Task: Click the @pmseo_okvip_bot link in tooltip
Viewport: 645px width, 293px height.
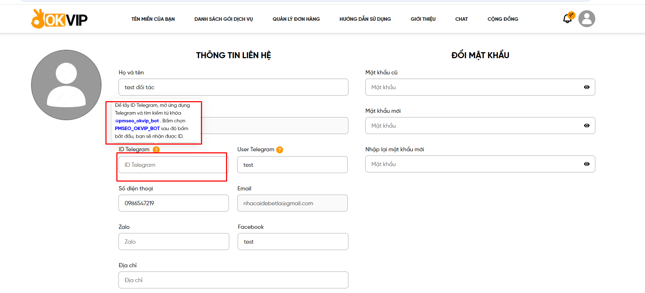Action: (137, 121)
